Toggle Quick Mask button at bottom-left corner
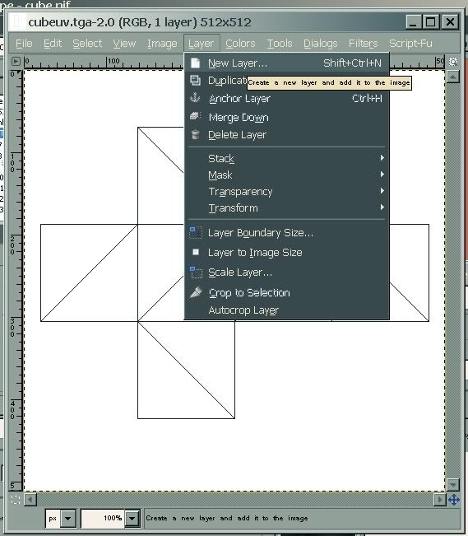Screen dimensions: 468x536 click(x=16, y=500)
